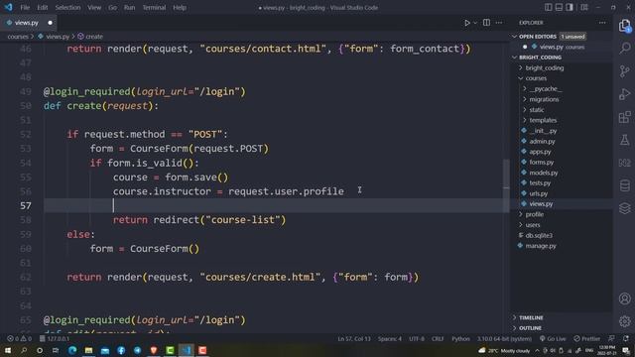635x357 pixels.
Task: Open the database view in activity bar
Action: (625, 185)
